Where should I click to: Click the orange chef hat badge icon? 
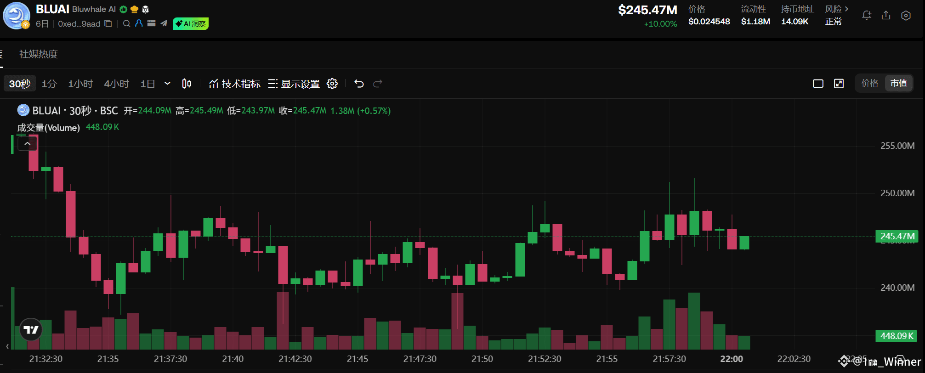pos(134,9)
